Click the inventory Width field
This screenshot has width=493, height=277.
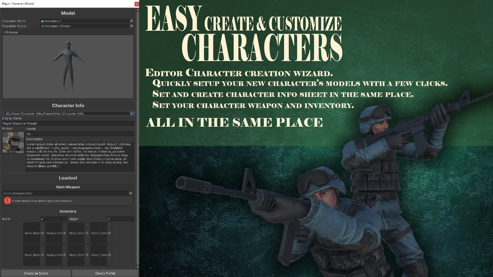pyautogui.click(x=53, y=219)
